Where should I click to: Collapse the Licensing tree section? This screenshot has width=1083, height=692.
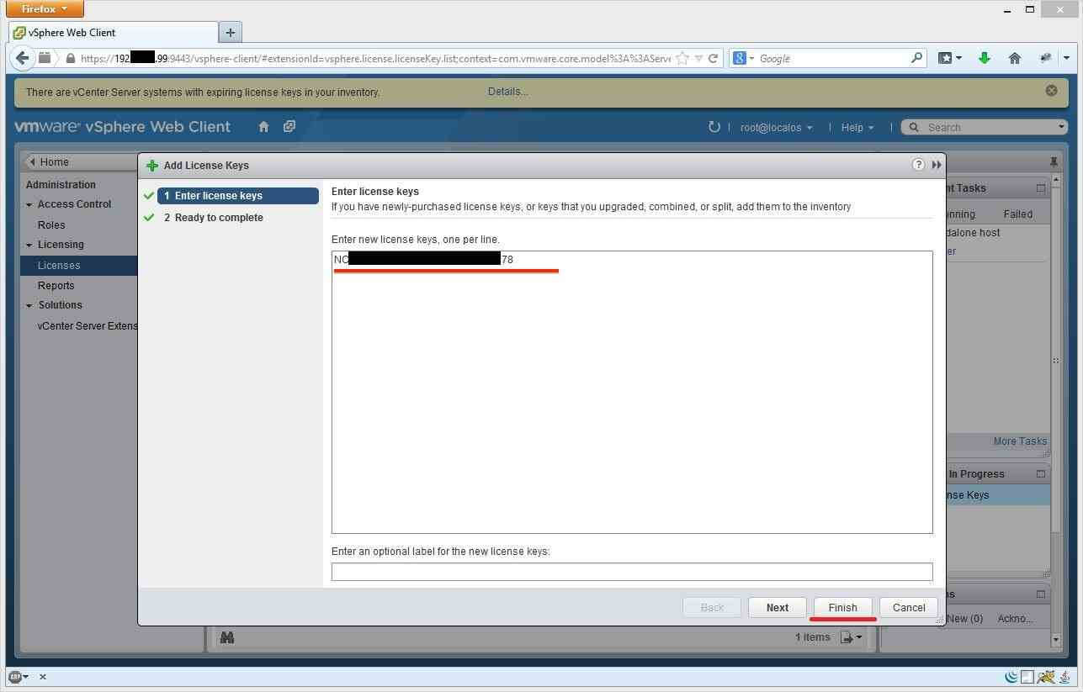coord(29,245)
